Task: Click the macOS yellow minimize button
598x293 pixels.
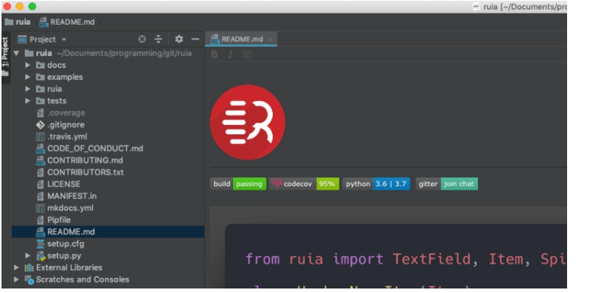Action: (20, 7)
